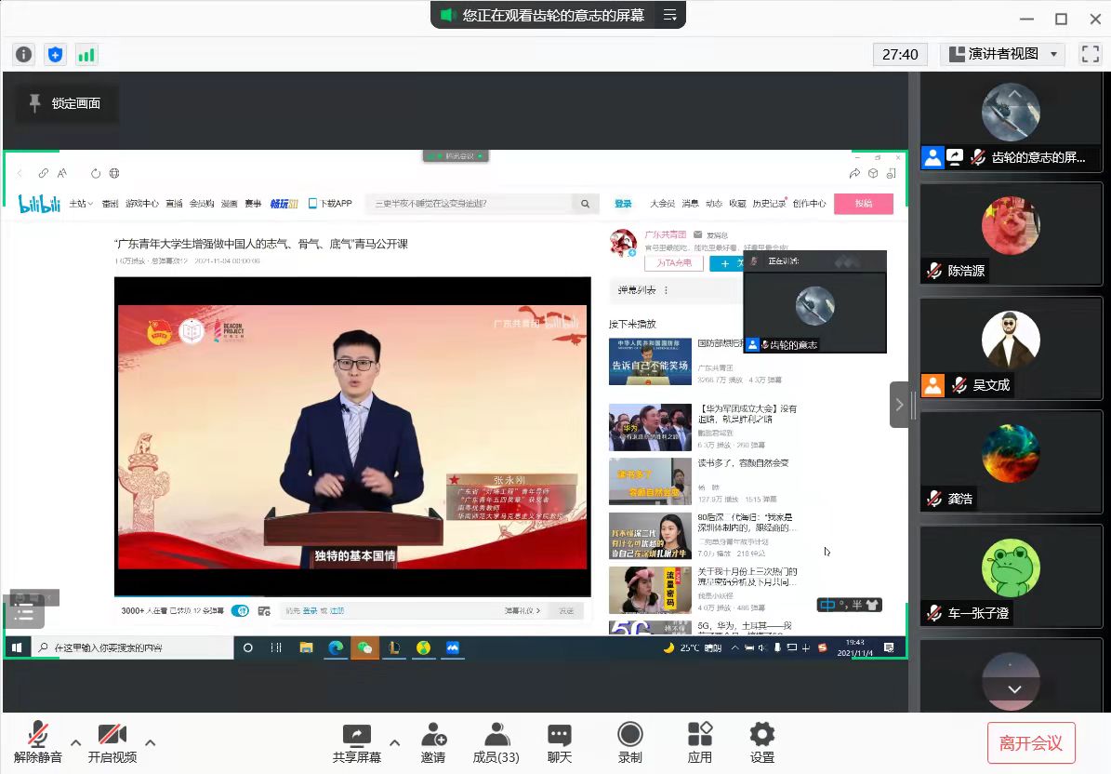The image size is (1111, 774).
Task: Click the pink 投稿 upload button
Action: tap(863, 204)
